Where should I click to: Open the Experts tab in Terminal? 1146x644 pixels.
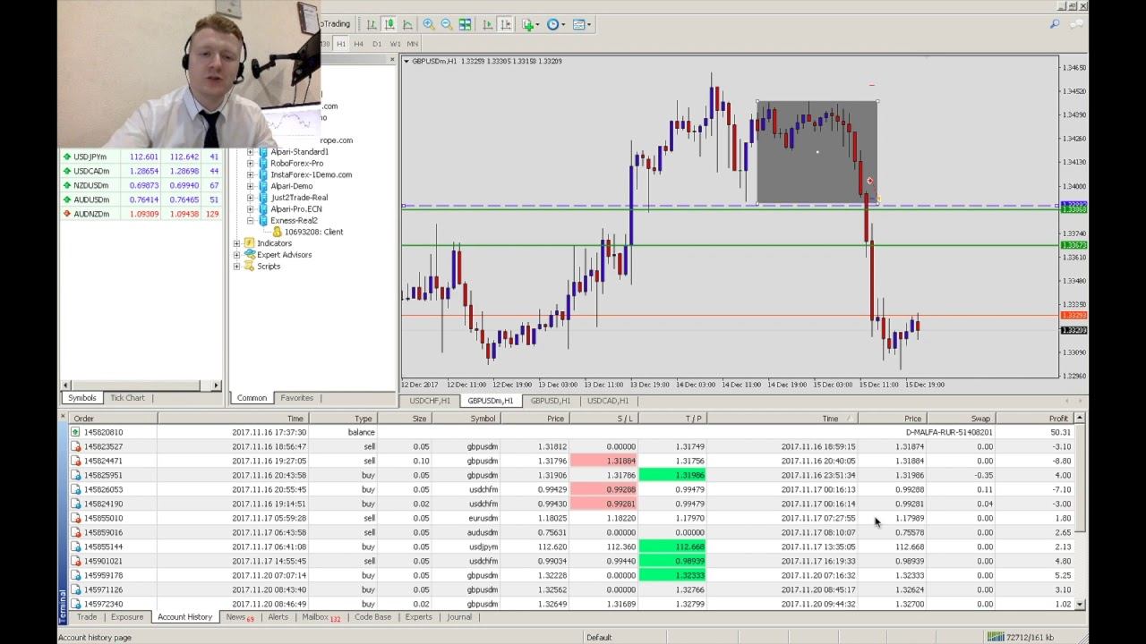pos(418,617)
